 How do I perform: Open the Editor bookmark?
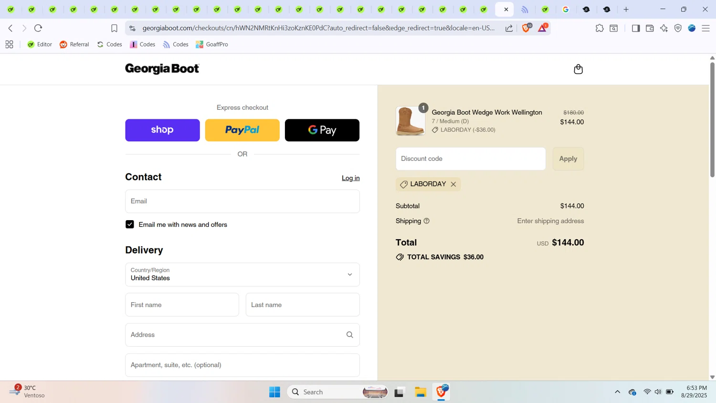40,44
